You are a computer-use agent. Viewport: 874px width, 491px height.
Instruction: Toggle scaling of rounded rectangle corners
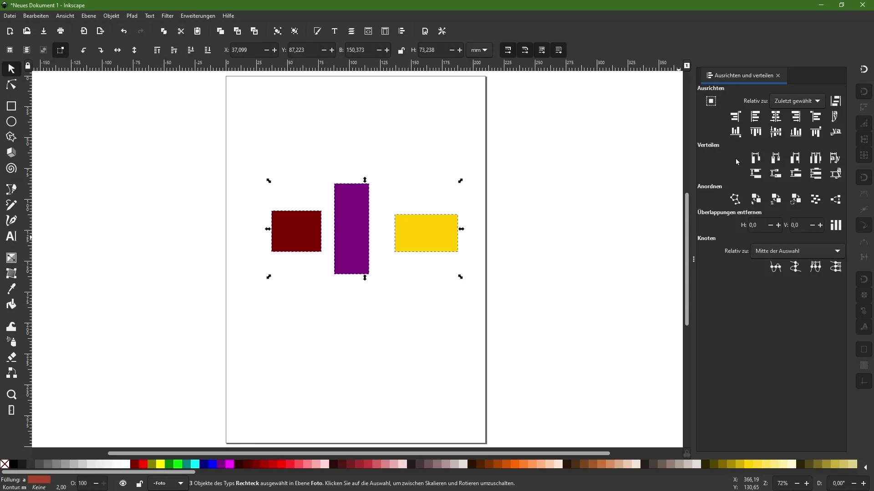525,50
